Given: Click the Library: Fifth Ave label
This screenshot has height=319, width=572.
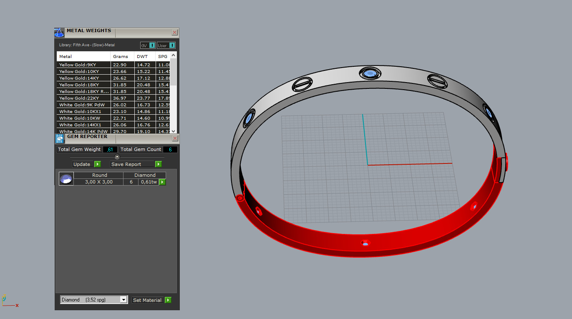Looking at the screenshot, I should click(87, 45).
